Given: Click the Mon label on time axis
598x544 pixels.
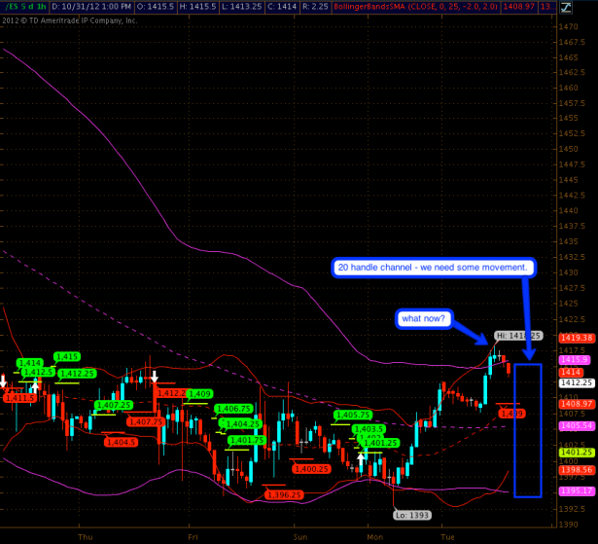Looking at the screenshot, I should coord(374,535).
